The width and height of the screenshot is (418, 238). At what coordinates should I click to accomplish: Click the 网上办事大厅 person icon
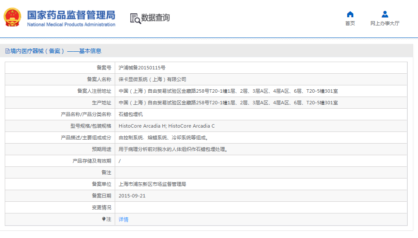(385, 14)
